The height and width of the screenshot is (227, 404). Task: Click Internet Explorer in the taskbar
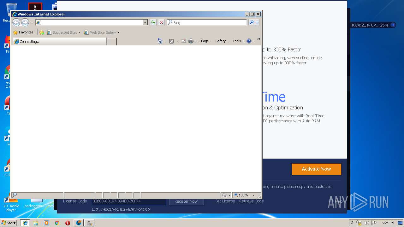pos(25,223)
